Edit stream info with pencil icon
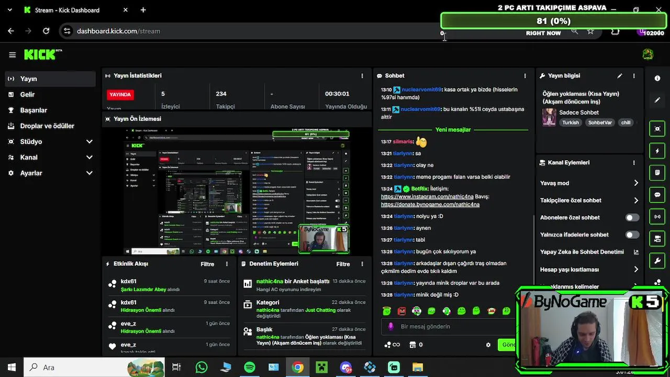The image size is (670, 377). tap(620, 76)
